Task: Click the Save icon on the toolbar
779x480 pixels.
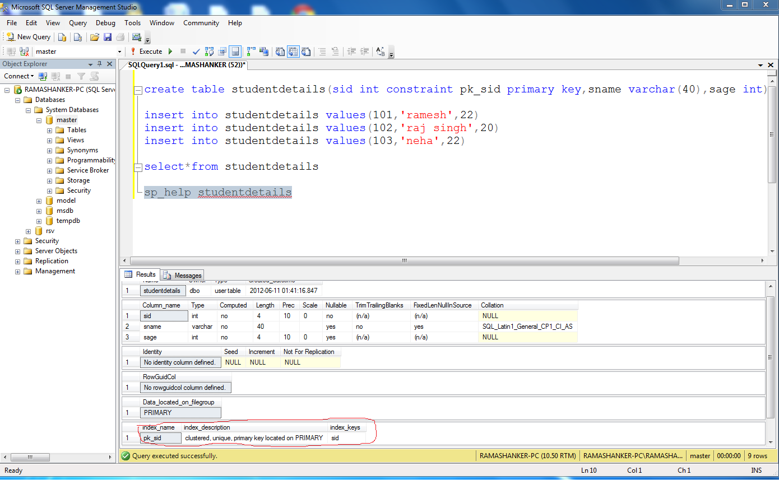Action: click(x=107, y=36)
